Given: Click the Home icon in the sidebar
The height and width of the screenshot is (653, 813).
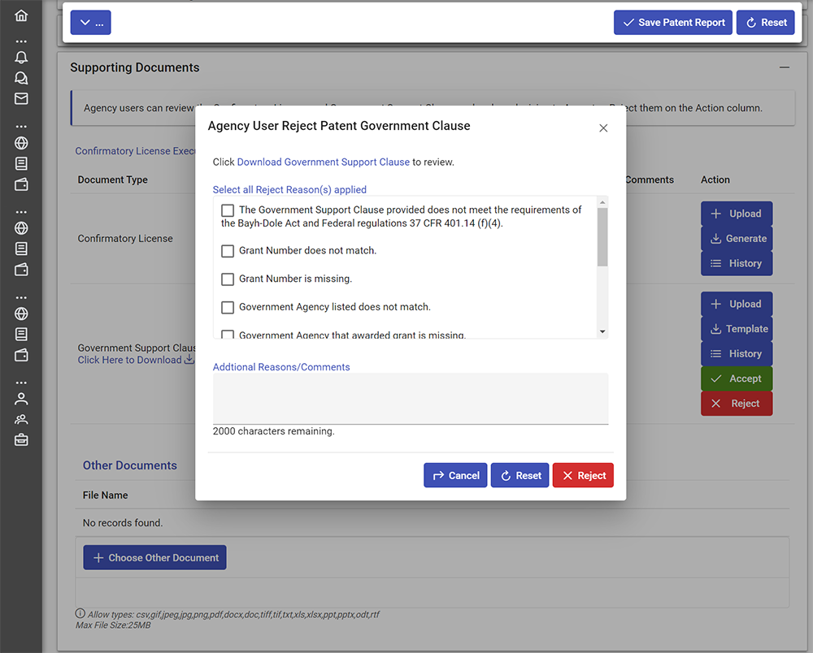Looking at the screenshot, I should pos(21,15).
